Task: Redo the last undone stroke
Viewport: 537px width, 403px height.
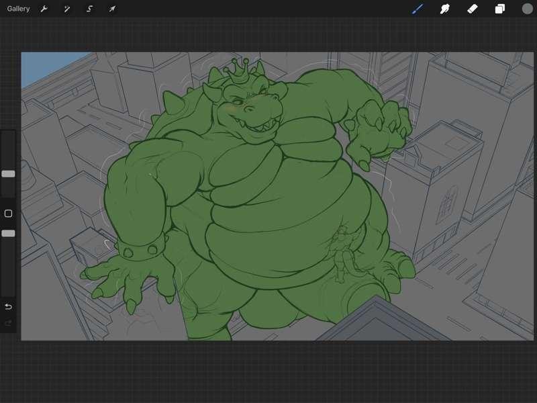Action: tap(8, 323)
